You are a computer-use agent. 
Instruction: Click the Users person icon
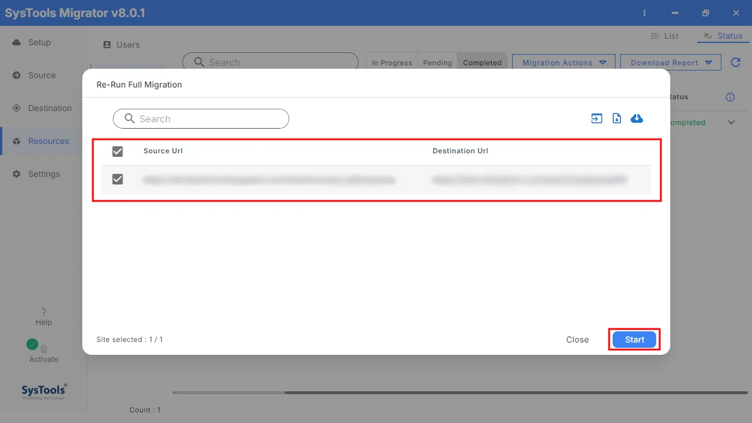point(106,45)
